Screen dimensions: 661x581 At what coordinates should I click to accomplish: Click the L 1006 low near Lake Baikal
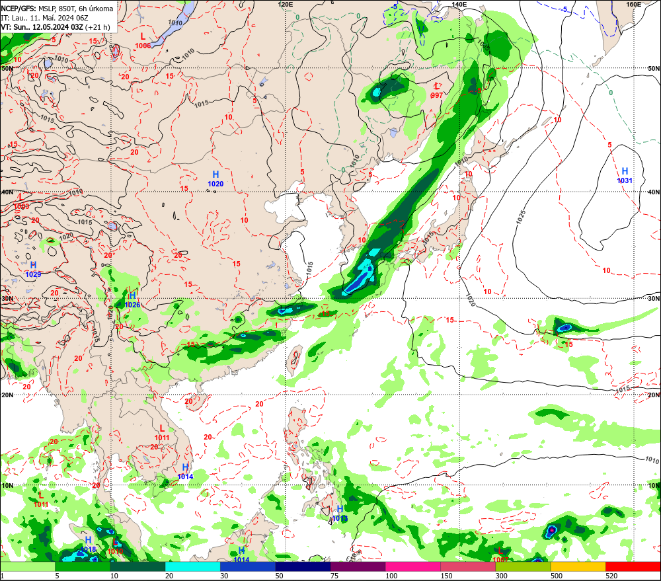143,41
